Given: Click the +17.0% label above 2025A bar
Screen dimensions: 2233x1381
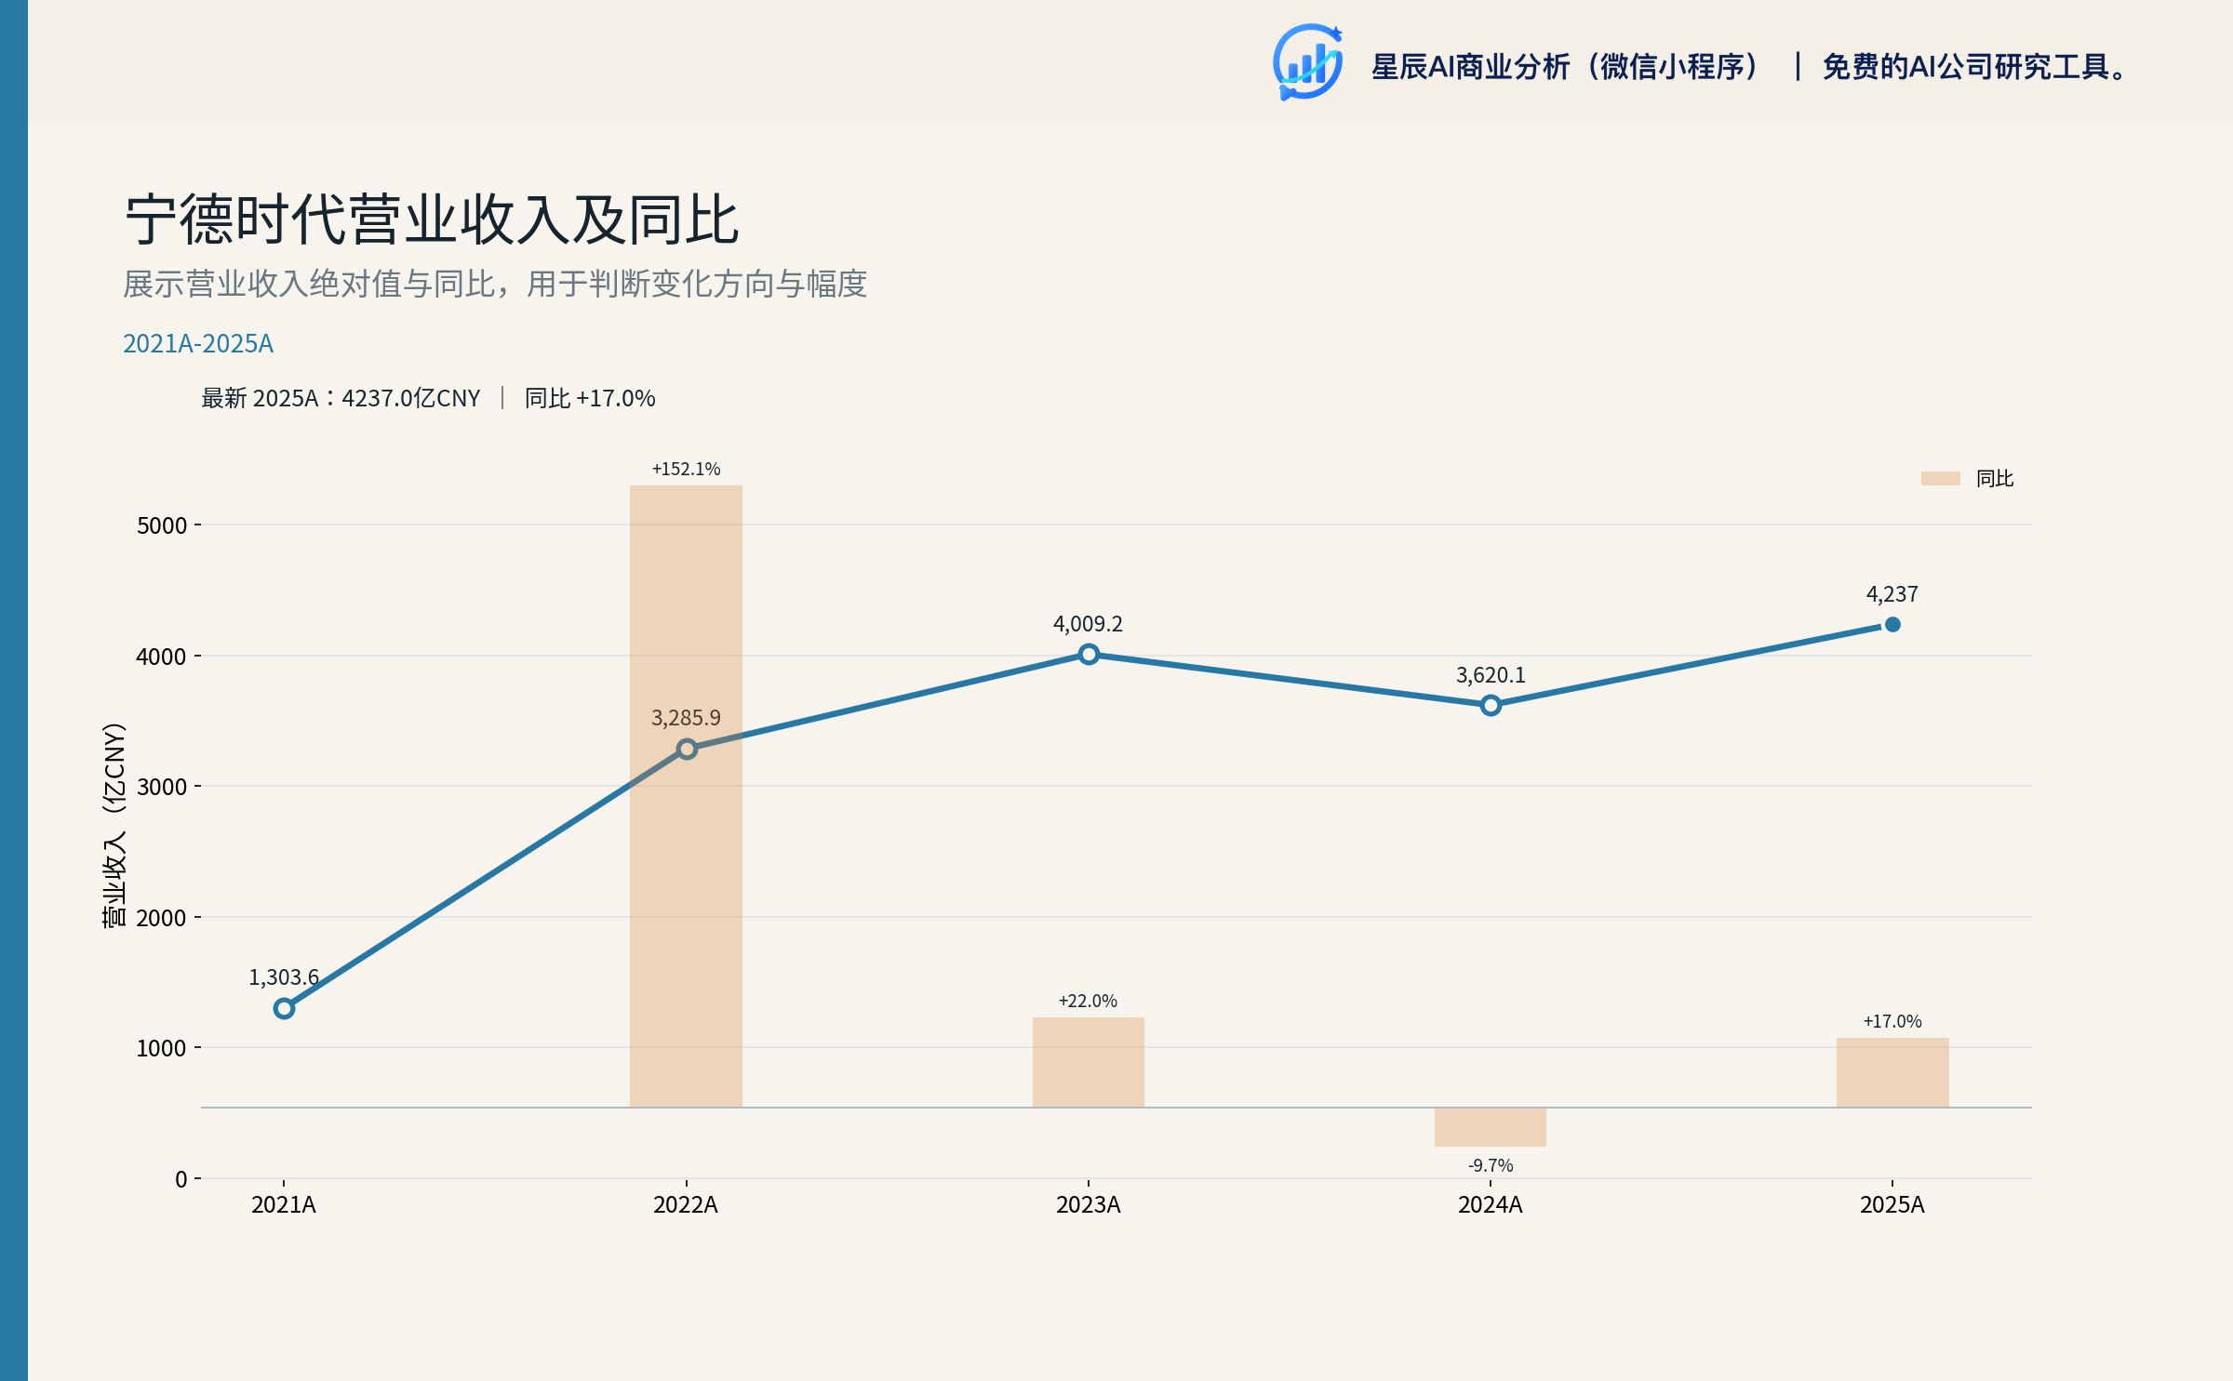Looking at the screenshot, I should pyautogui.click(x=1892, y=1021).
